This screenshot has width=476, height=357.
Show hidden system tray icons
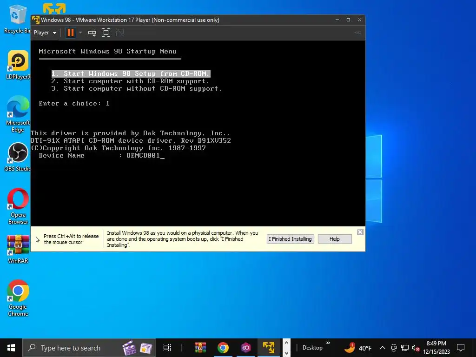[383, 348]
